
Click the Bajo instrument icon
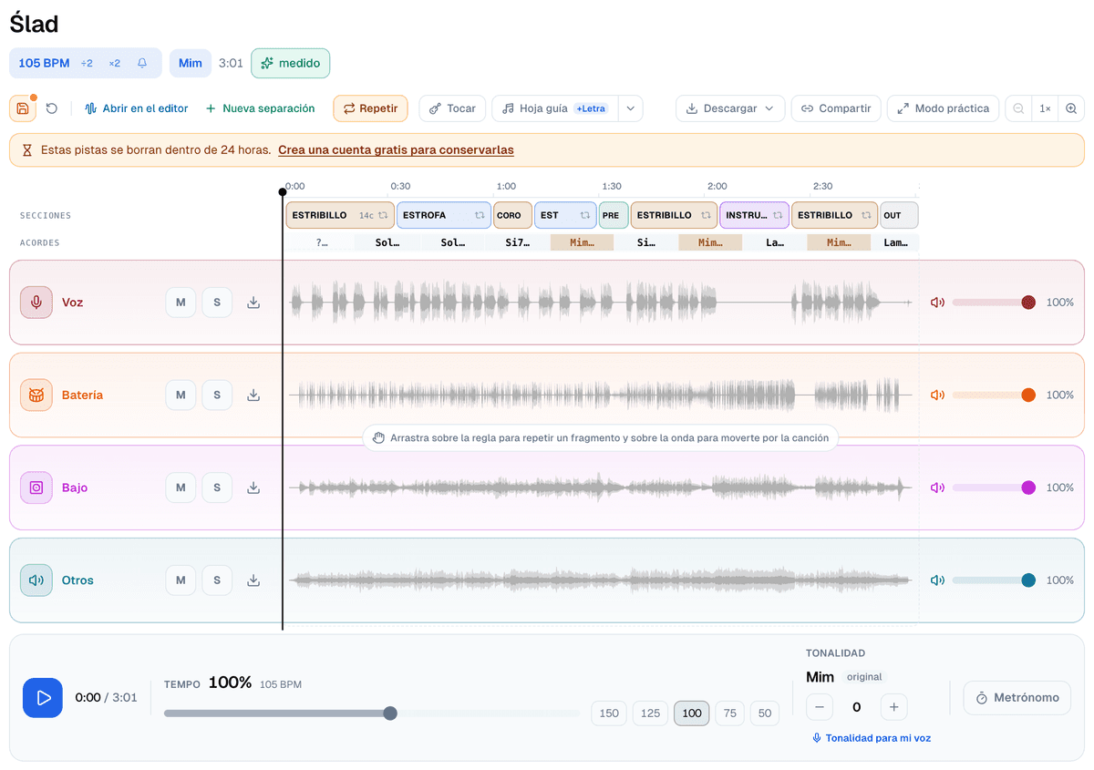click(36, 488)
